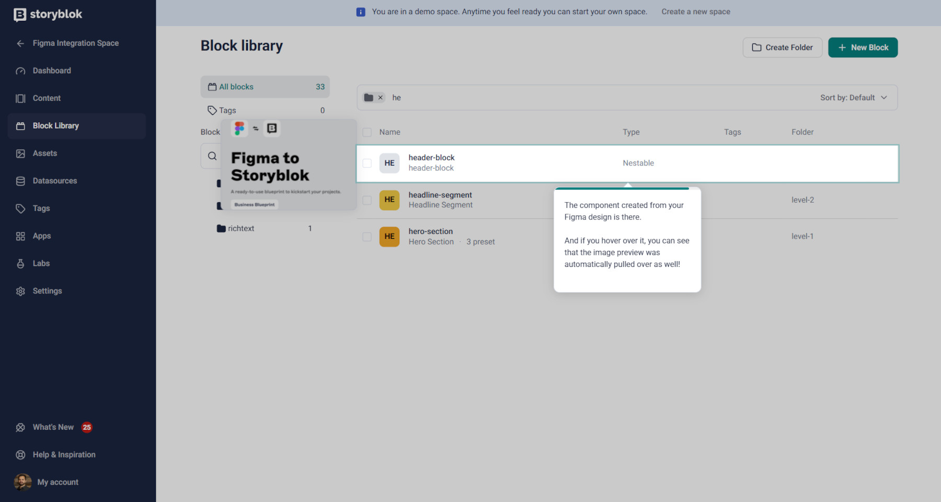Toggle checkbox for hero-section row
Screen dimensions: 941x502
(x=367, y=237)
